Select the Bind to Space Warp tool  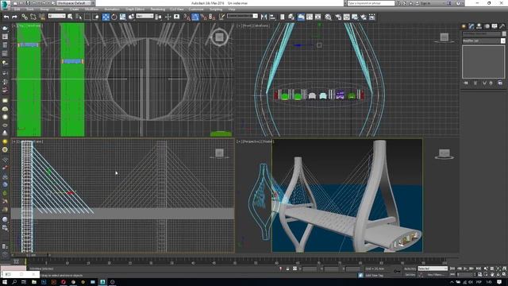(x=42, y=17)
